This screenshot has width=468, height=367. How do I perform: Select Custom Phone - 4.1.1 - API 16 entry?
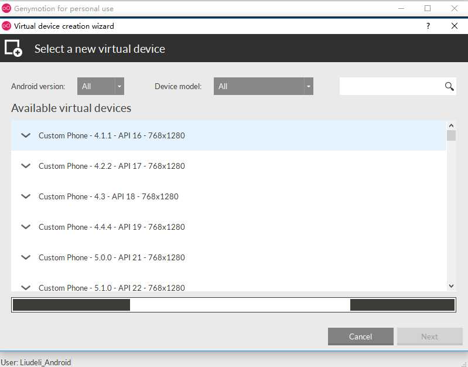tap(228, 135)
